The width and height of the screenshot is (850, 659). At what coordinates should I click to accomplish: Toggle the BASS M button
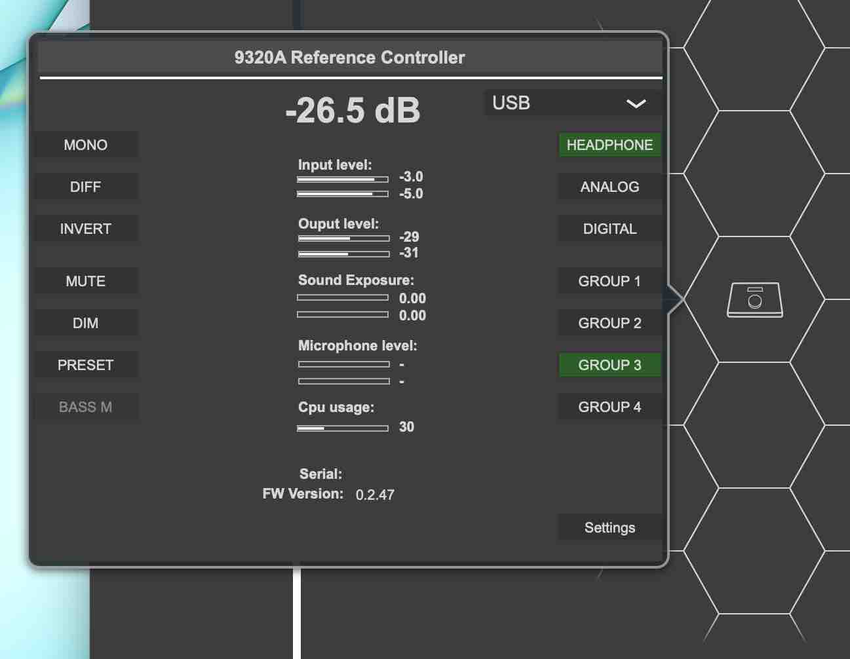tap(86, 407)
